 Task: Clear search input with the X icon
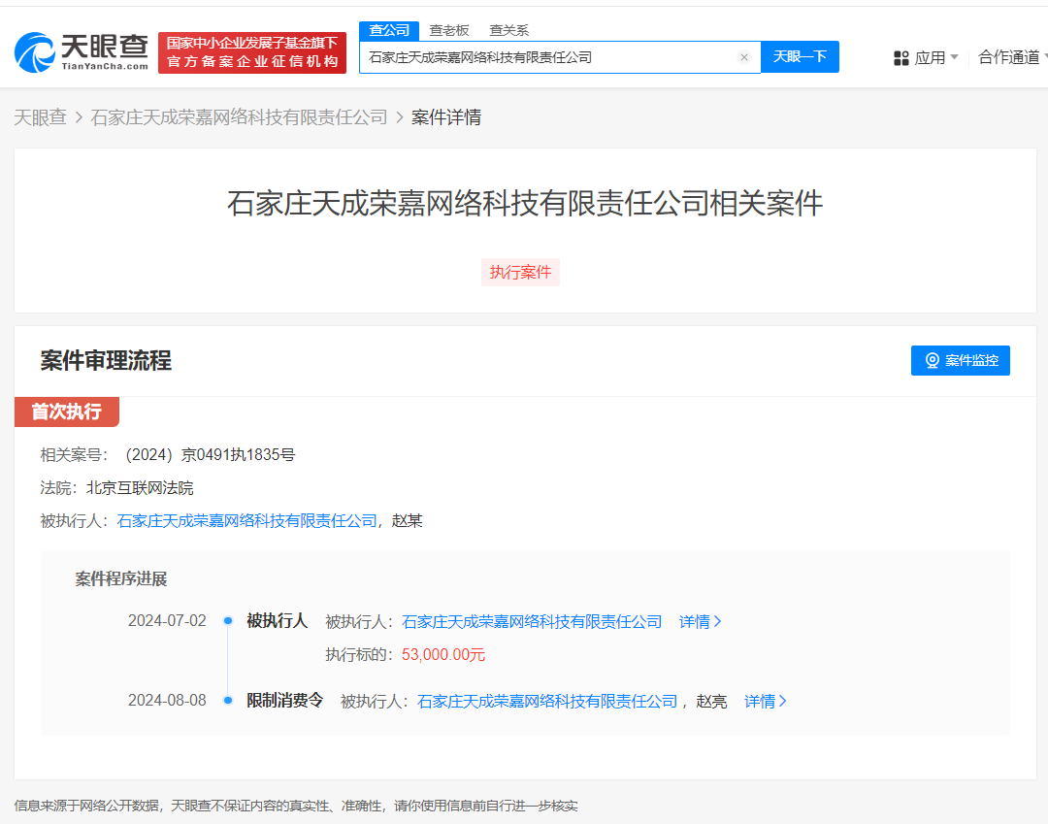coord(744,57)
